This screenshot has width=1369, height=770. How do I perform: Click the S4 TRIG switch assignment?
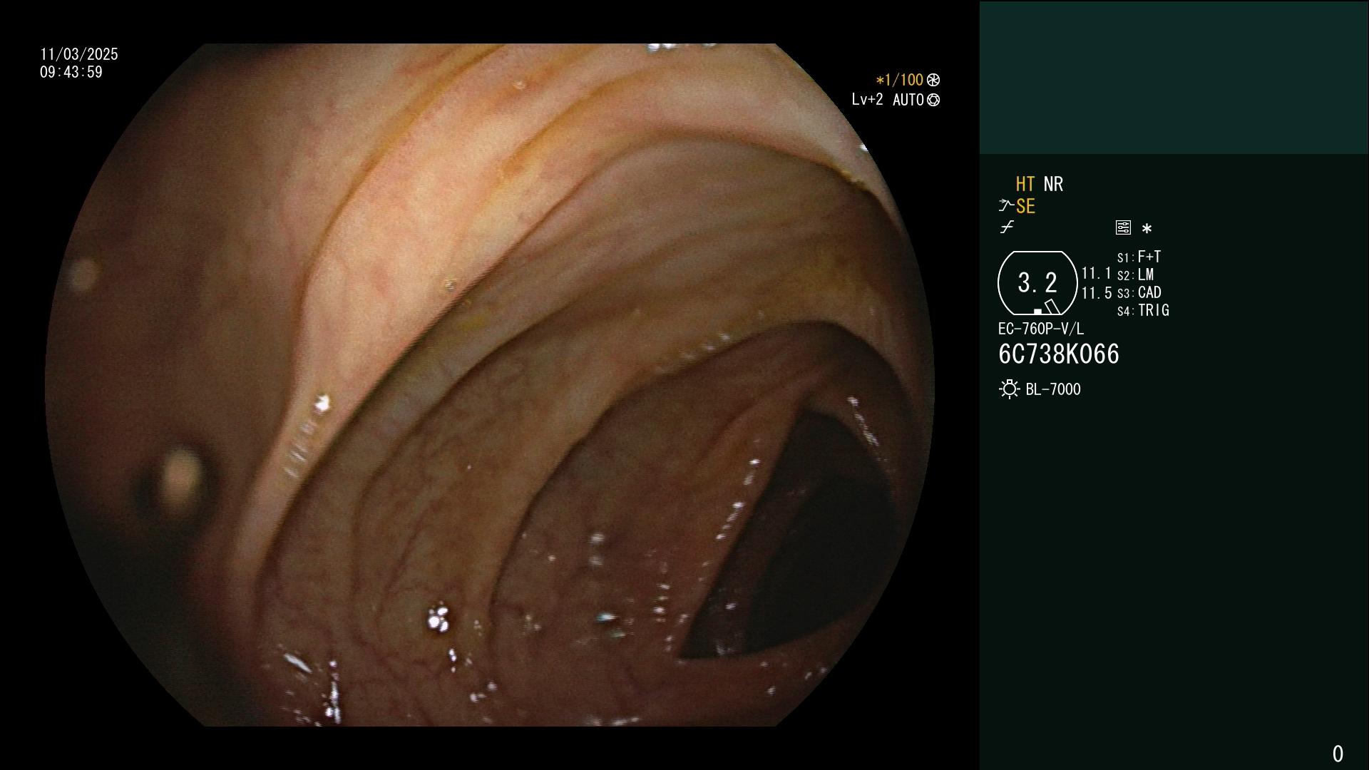(x=1143, y=310)
